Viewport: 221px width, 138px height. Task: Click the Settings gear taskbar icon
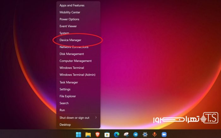click(145, 135)
